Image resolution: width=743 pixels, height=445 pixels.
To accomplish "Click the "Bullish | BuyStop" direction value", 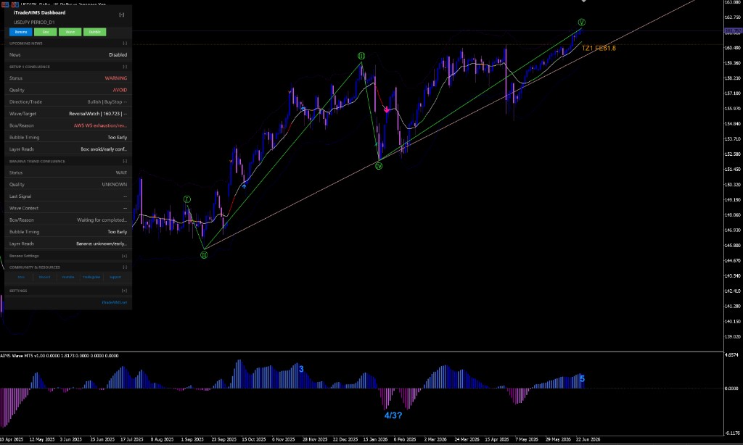I will (107, 101).
